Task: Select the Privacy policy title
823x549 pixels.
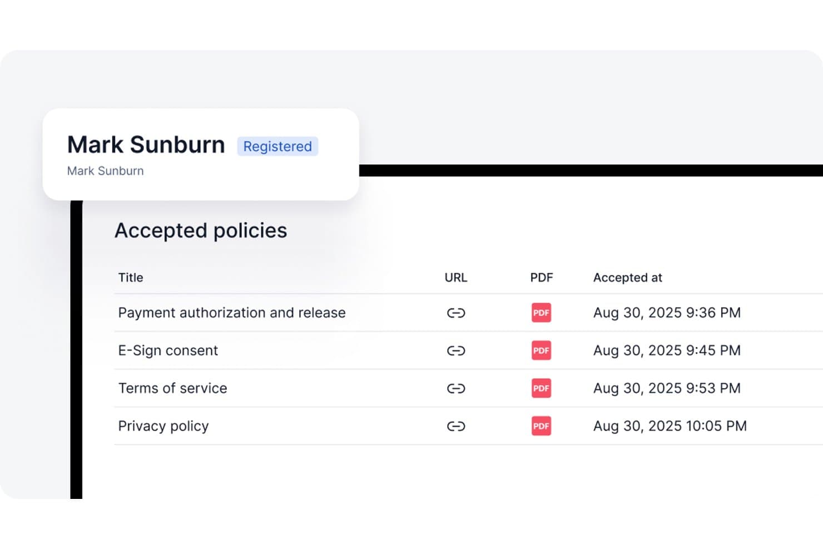Action: pos(163,427)
